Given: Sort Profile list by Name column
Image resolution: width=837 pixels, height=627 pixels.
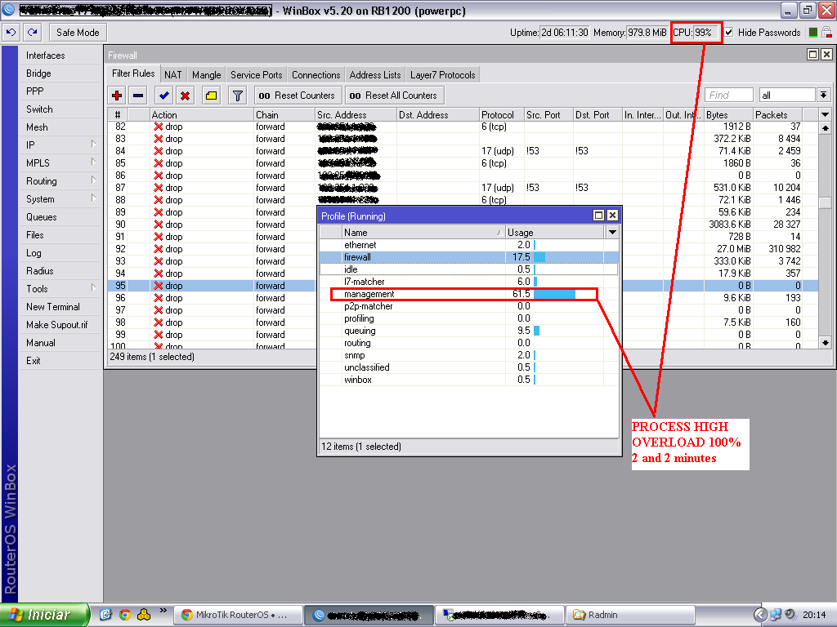Looking at the screenshot, I should 423,233.
